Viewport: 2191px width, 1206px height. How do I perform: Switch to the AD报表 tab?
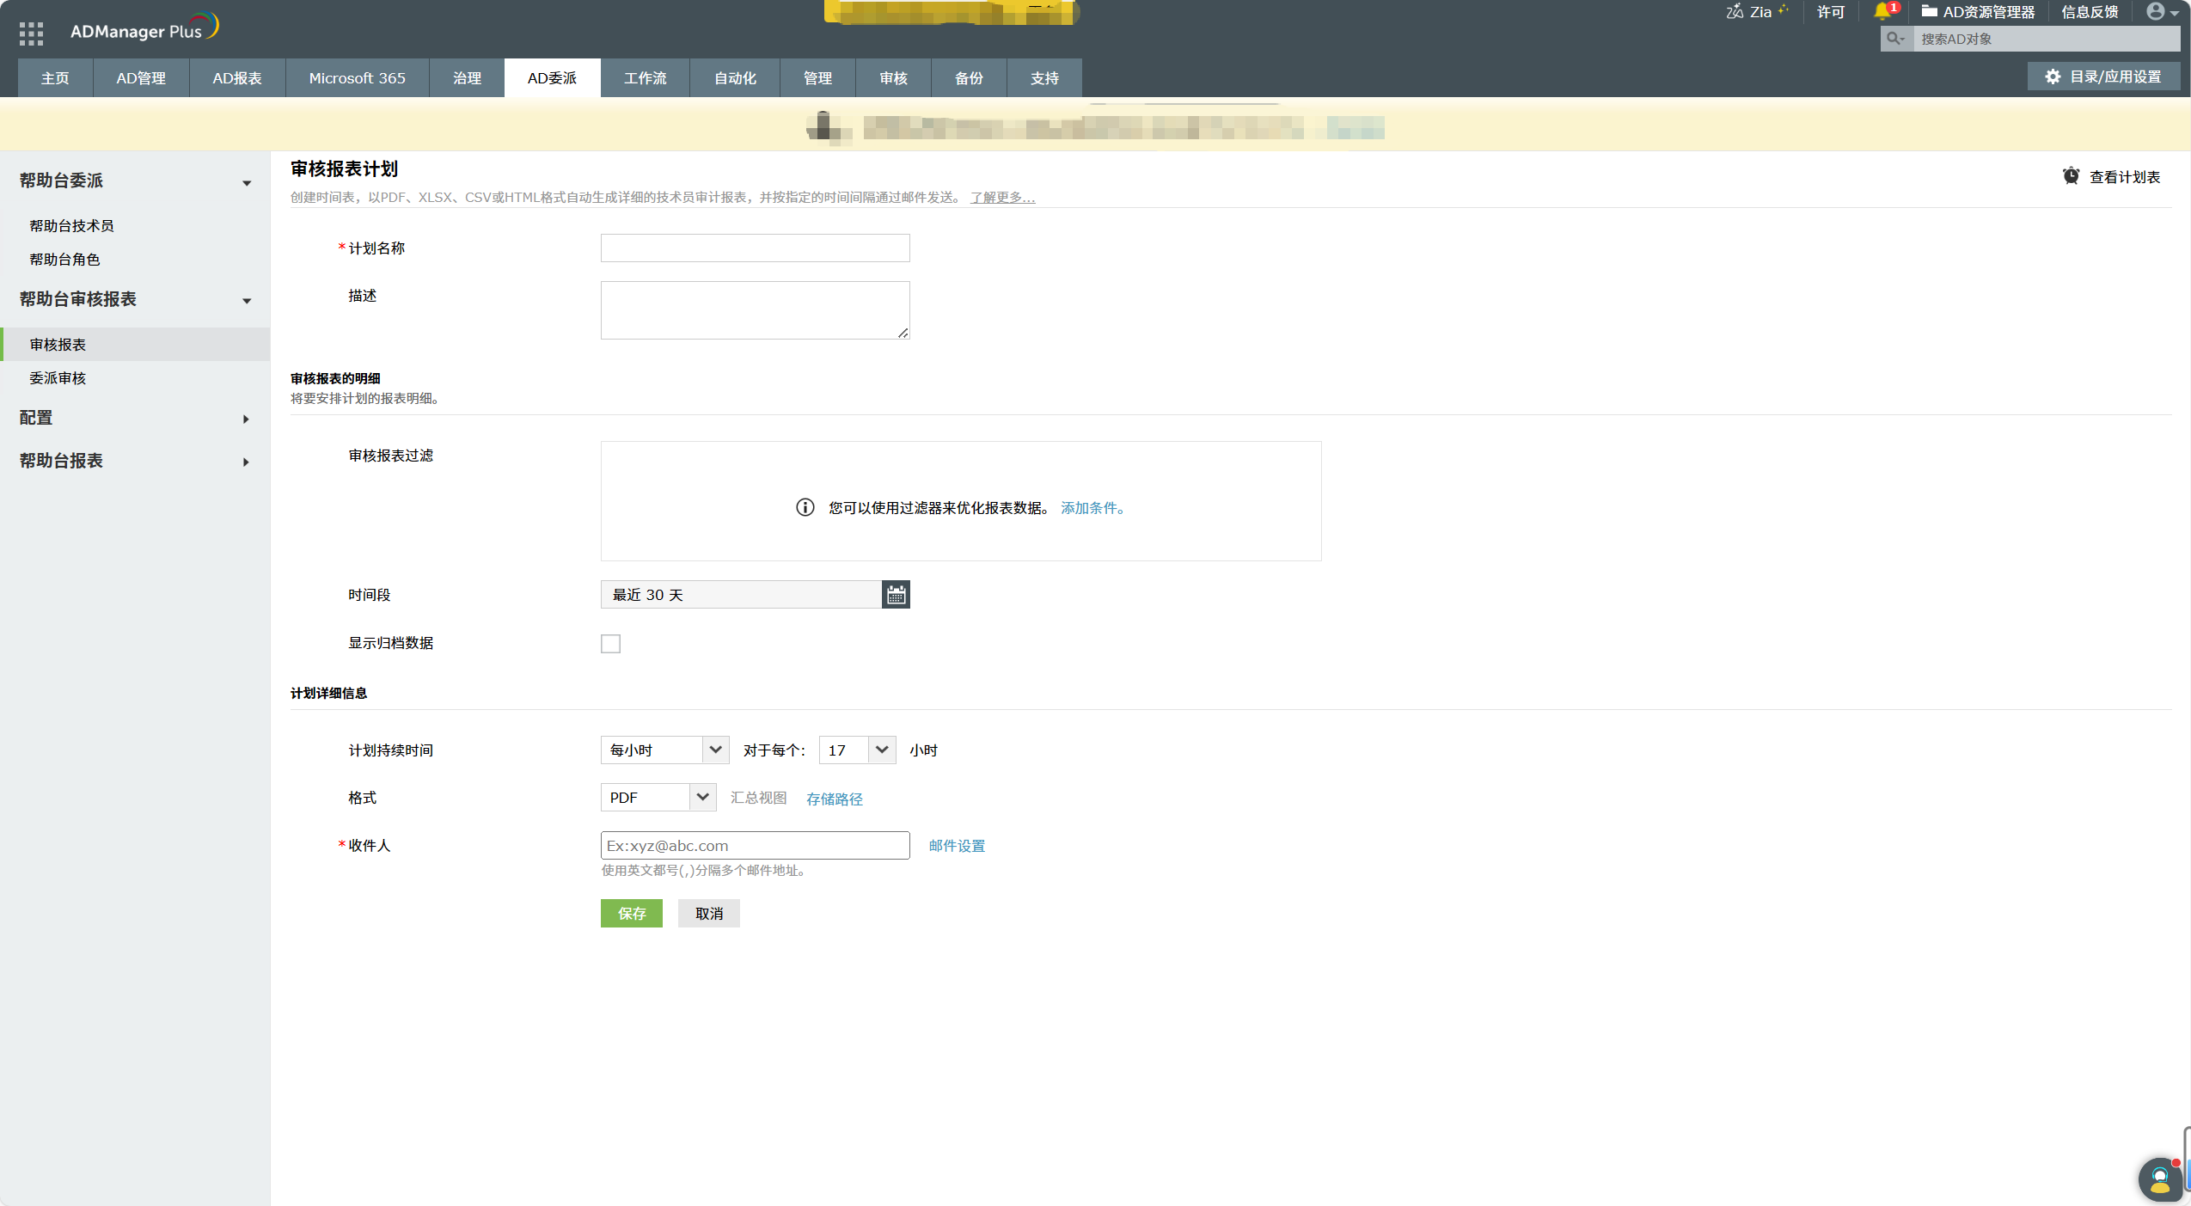pos(236,78)
